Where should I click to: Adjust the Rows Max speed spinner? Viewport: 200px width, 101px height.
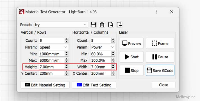67,60
